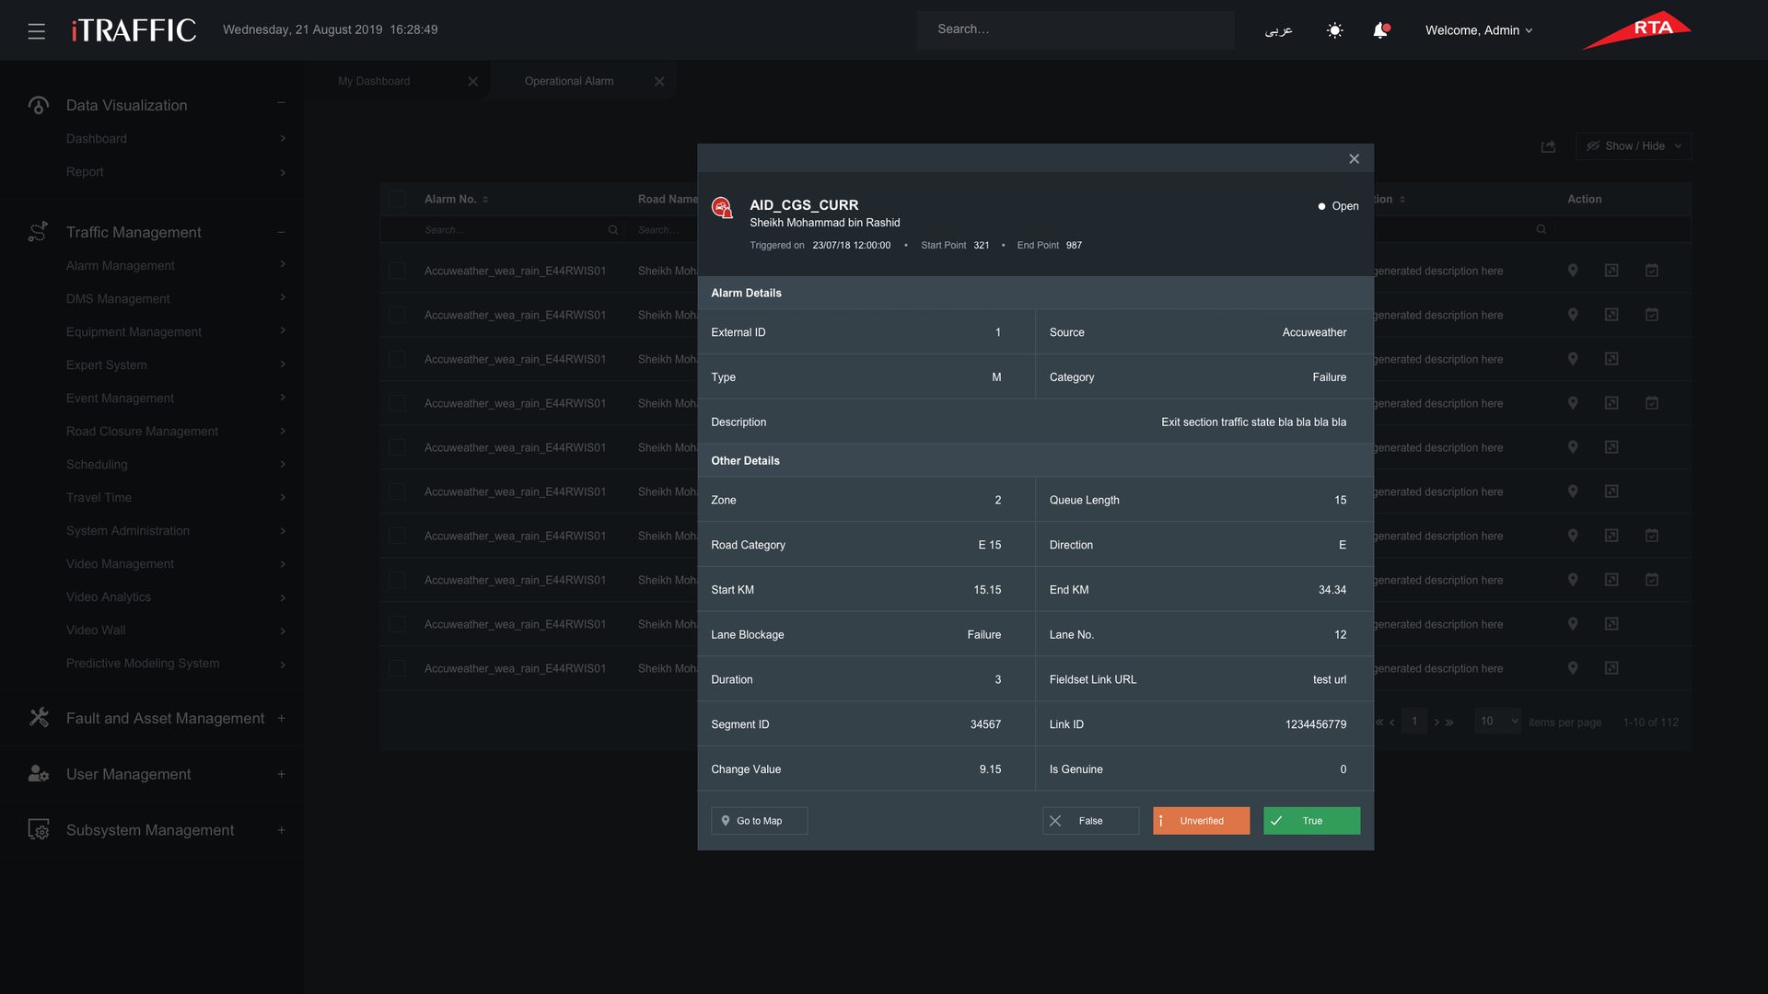Focus the top Search field

pos(1075,30)
